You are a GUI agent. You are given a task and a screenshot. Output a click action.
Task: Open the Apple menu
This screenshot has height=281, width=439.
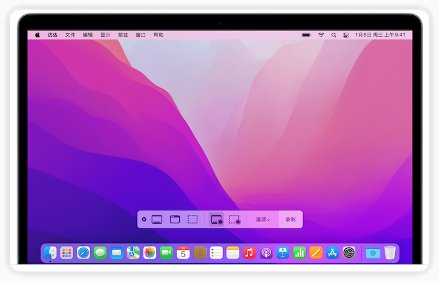(x=37, y=35)
